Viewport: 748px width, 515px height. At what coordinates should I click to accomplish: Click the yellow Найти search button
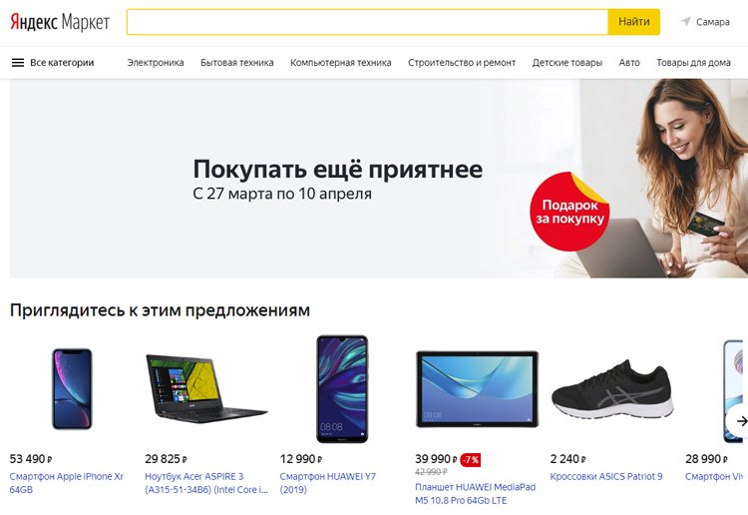click(634, 22)
